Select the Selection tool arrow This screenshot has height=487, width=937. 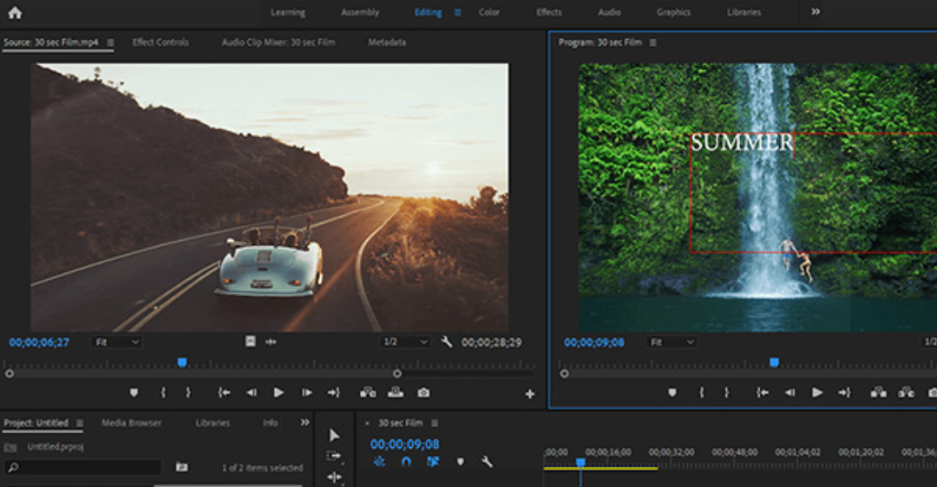coord(334,435)
